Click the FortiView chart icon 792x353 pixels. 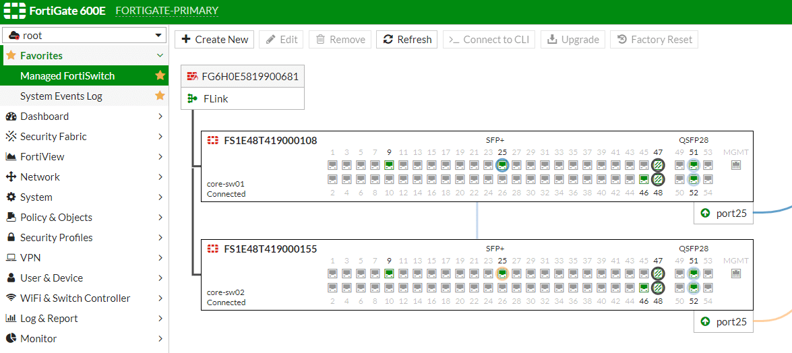pyautogui.click(x=11, y=156)
